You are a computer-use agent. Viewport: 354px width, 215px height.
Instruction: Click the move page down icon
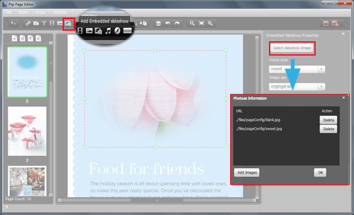click(x=38, y=38)
